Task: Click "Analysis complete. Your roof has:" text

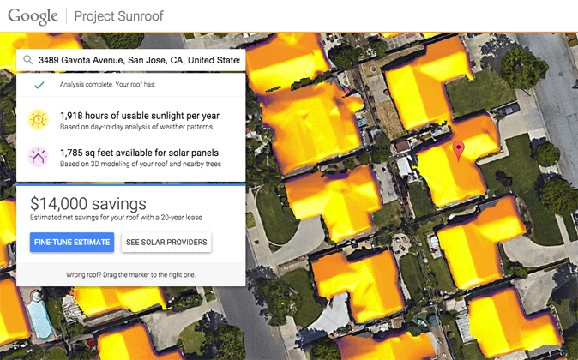Action: tap(108, 84)
